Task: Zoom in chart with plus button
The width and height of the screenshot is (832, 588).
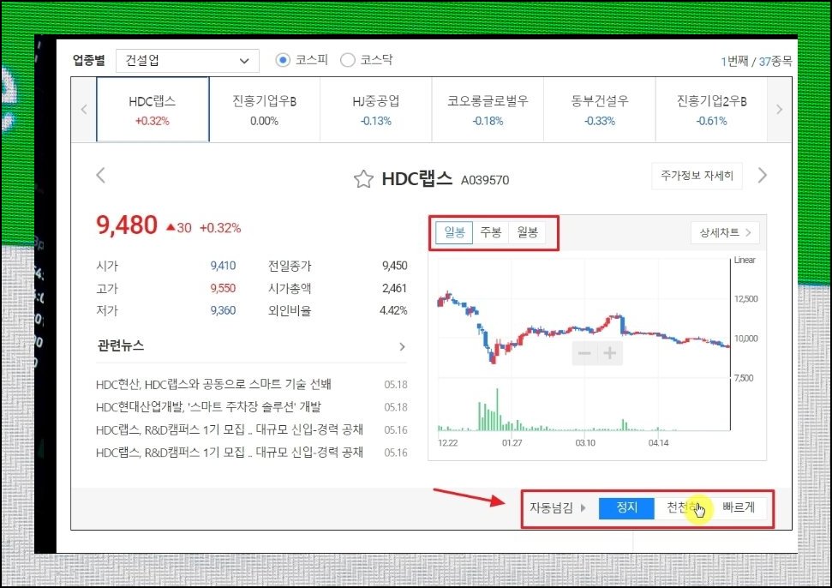Action: [610, 353]
